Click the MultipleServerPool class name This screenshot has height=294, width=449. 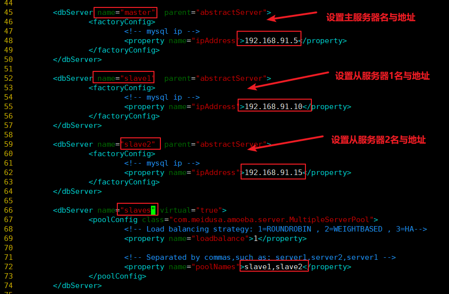pyautogui.click(x=329, y=220)
